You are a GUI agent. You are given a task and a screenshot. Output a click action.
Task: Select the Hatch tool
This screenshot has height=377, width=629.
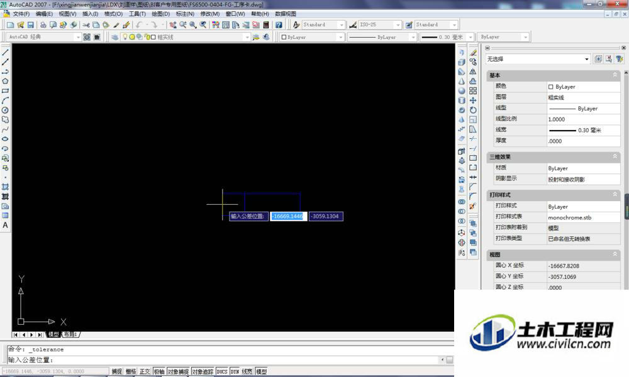(5, 187)
